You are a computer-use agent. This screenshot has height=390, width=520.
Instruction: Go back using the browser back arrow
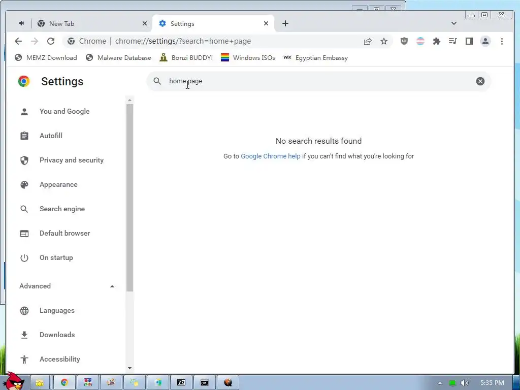point(18,41)
